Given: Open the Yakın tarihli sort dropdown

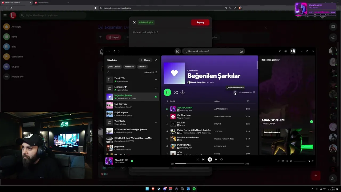Looking at the screenshot, I should [x=151, y=72].
